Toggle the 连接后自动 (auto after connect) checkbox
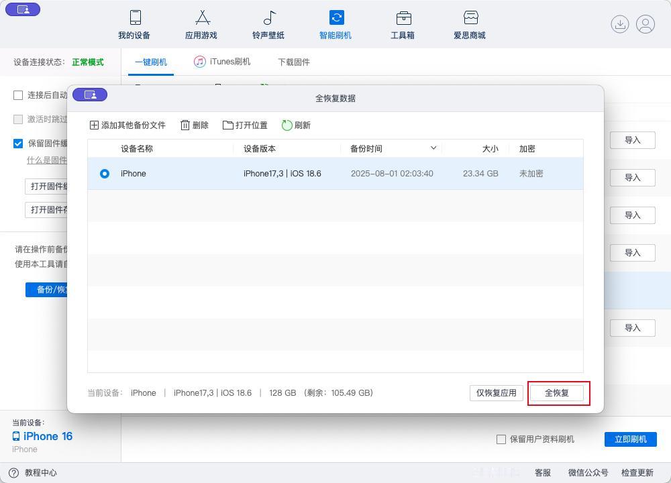Screen dimensions: 671x483 tap(18, 95)
